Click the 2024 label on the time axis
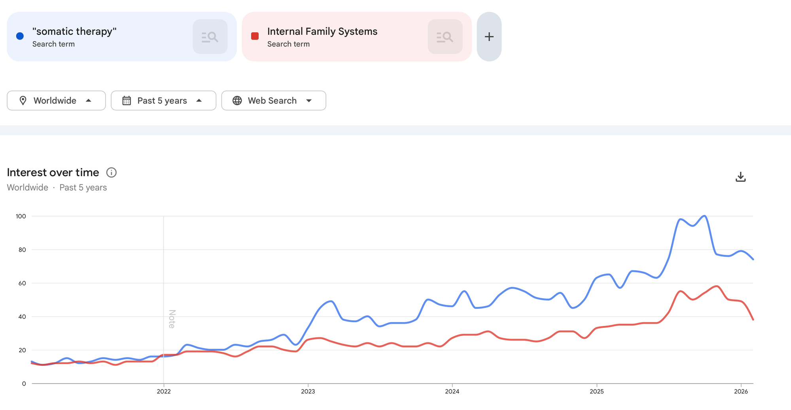This screenshot has width=791, height=410. [x=452, y=391]
